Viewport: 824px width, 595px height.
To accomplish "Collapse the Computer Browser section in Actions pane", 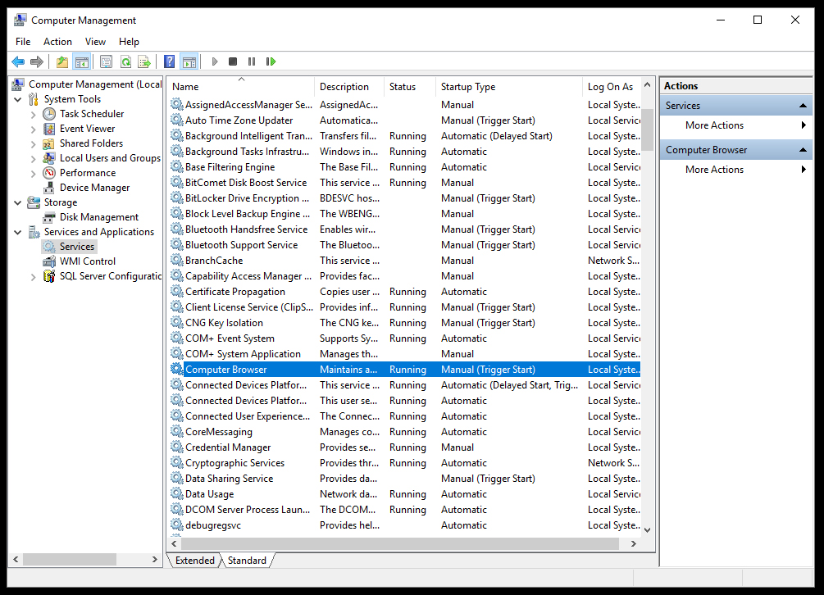I will pyautogui.click(x=803, y=150).
